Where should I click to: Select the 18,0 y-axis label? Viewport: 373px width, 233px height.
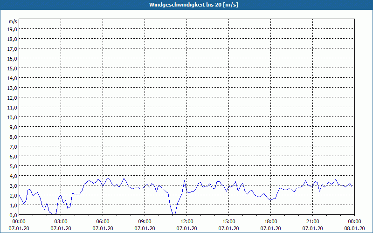pos(12,39)
